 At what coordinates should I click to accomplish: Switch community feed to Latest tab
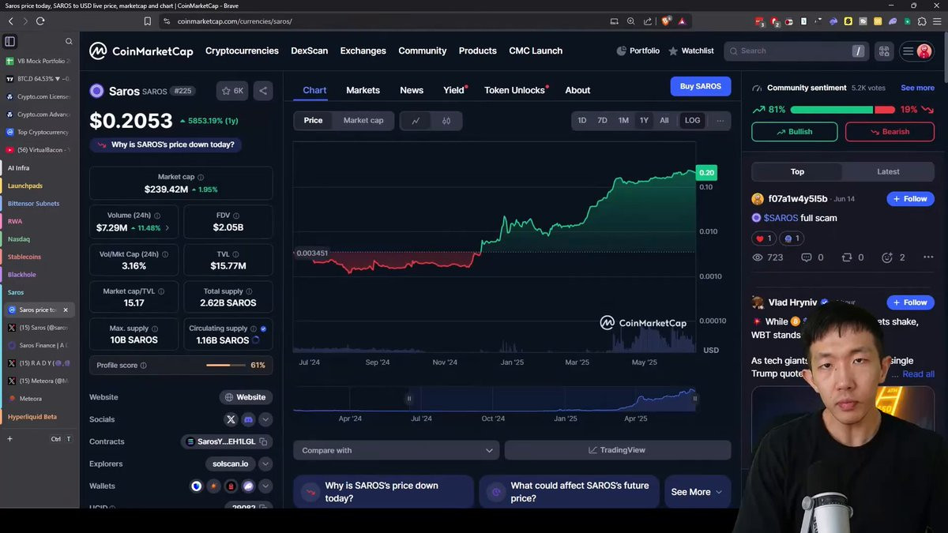(x=888, y=171)
